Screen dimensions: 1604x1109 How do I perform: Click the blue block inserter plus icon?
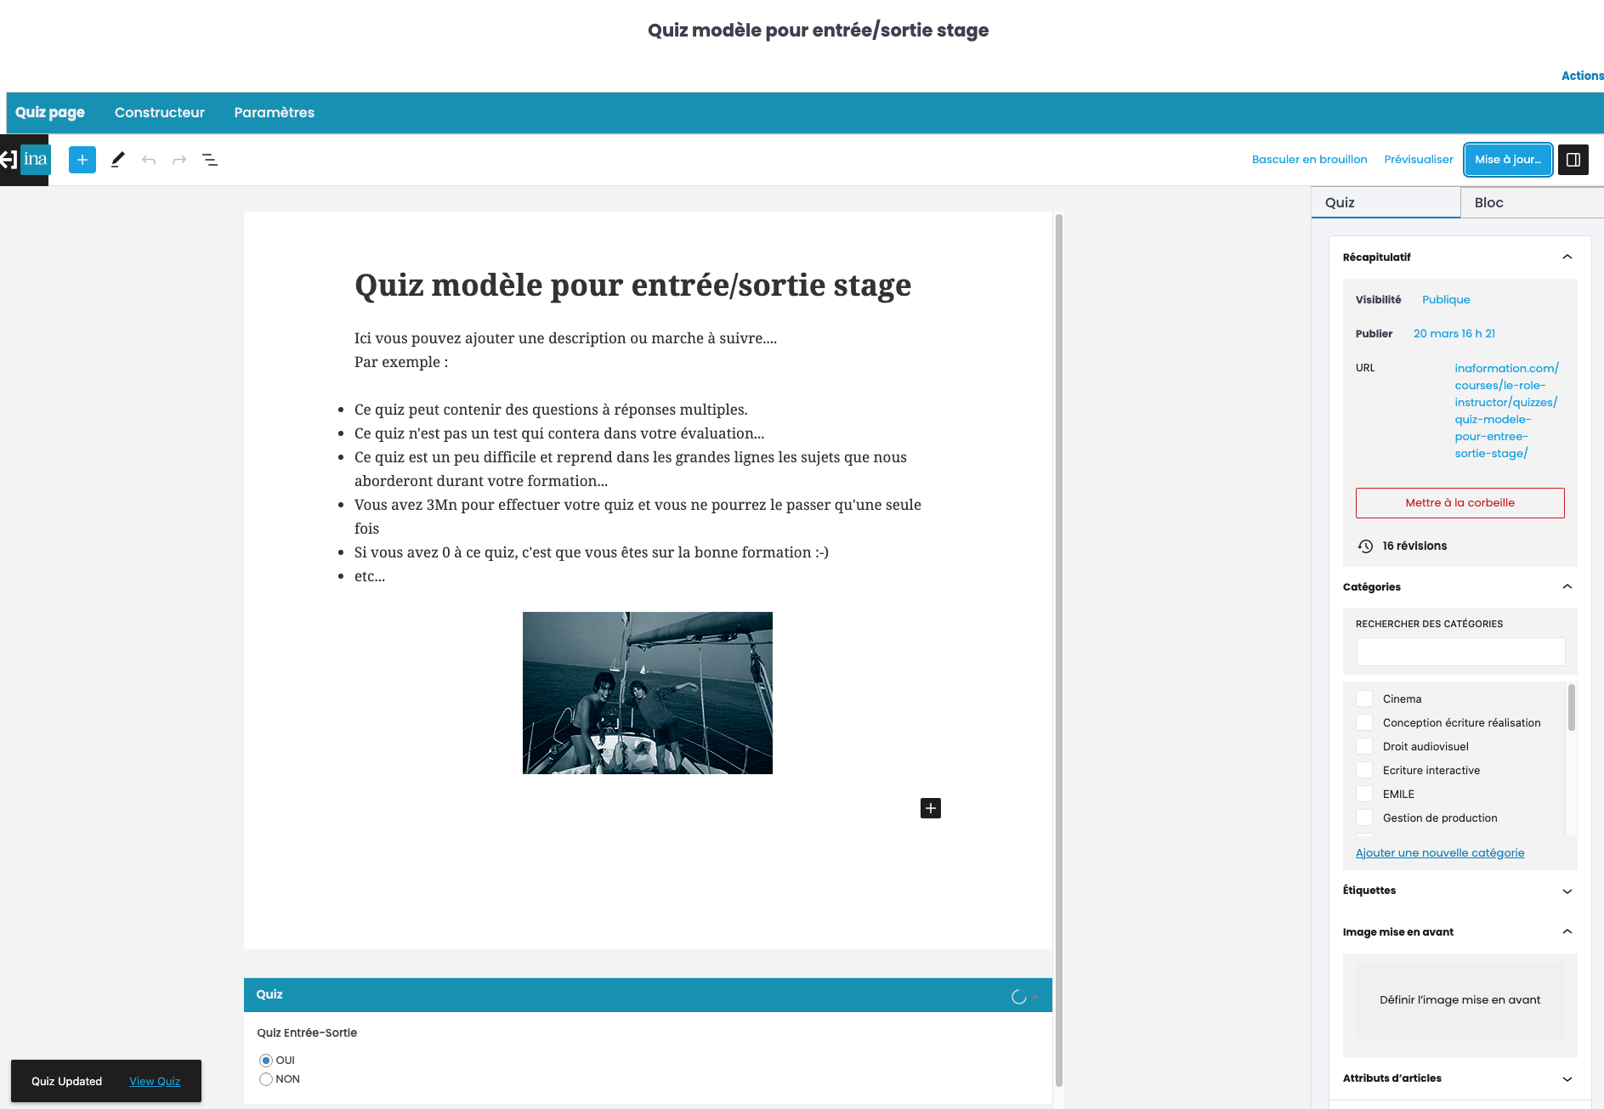point(82,160)
